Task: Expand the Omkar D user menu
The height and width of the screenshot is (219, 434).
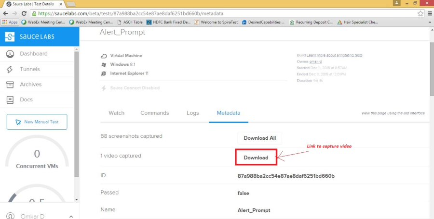Action: [71, 217]
